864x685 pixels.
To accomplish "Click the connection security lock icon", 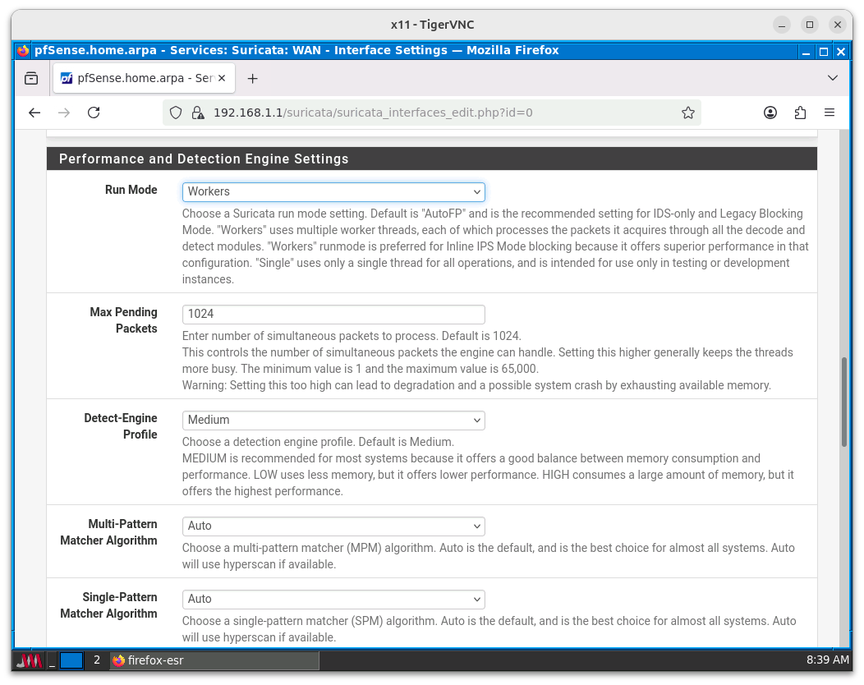I will click(197, 113).
